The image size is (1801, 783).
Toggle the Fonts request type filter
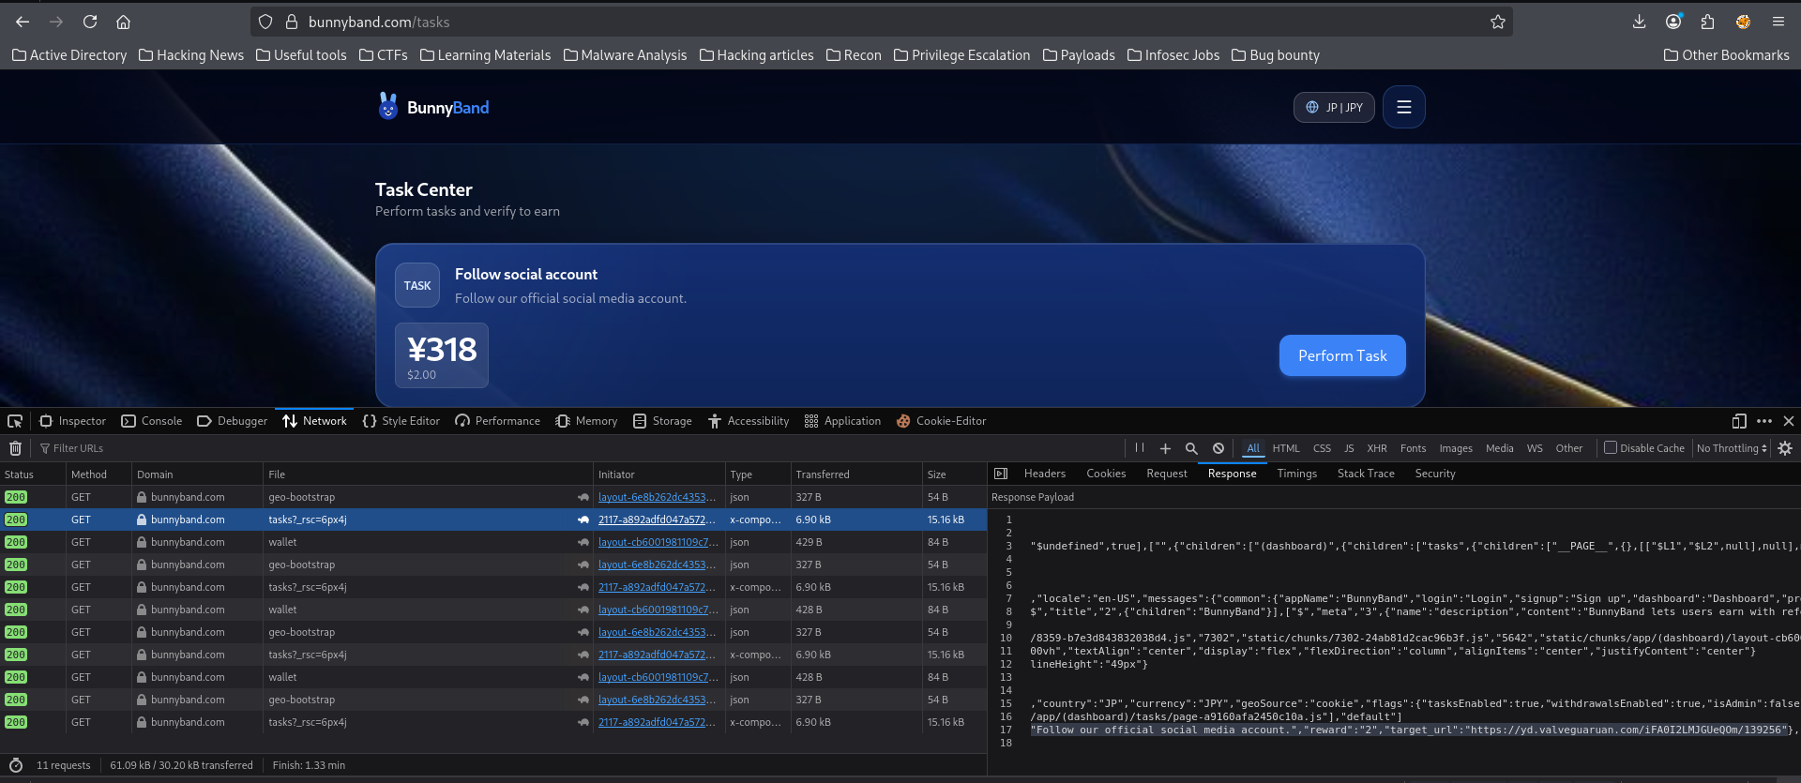(x=1413, y=448)
